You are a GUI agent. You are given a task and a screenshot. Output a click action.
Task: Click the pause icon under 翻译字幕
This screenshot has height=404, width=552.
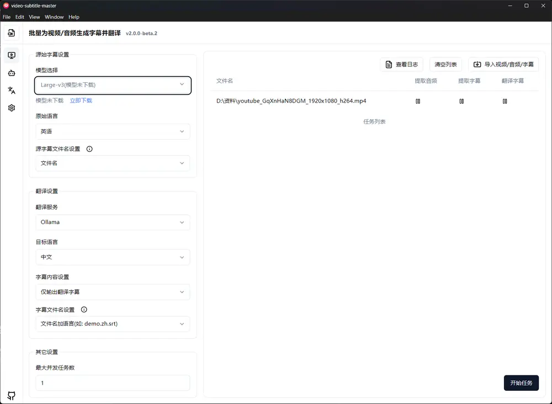click(x=505, y=102)
